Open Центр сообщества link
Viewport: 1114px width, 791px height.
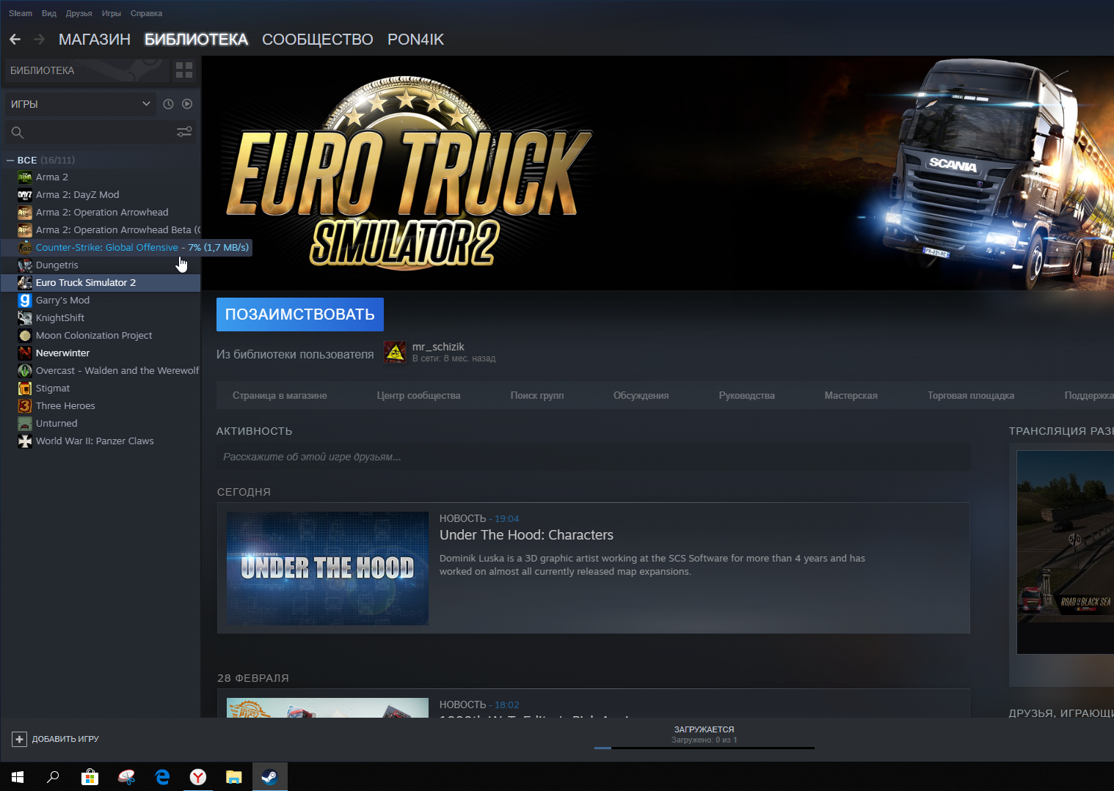tap(418, 396)
